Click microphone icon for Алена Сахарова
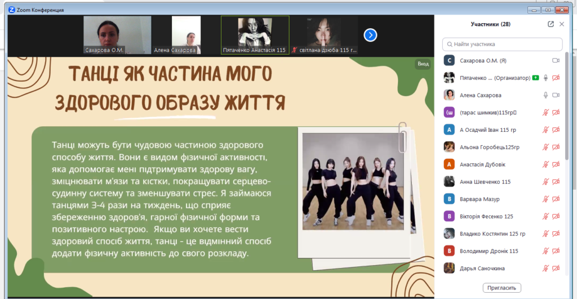 tap(545, 95)
